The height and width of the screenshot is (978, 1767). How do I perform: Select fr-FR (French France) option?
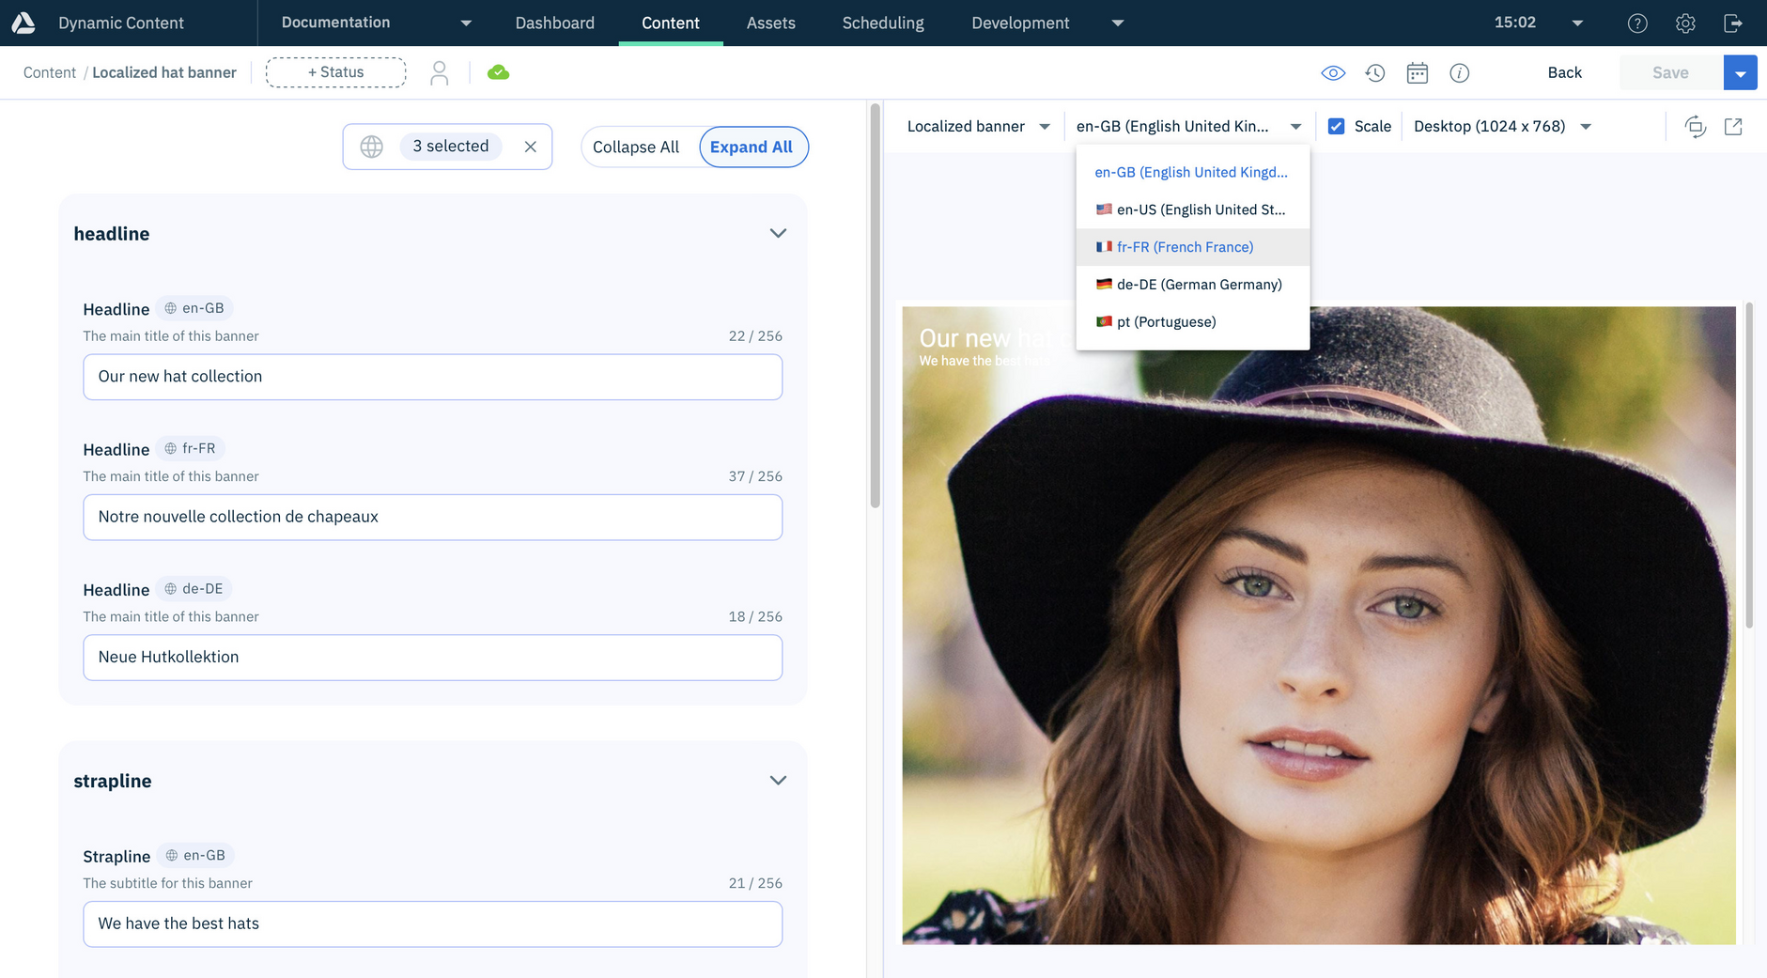(x=1193, y=247)
